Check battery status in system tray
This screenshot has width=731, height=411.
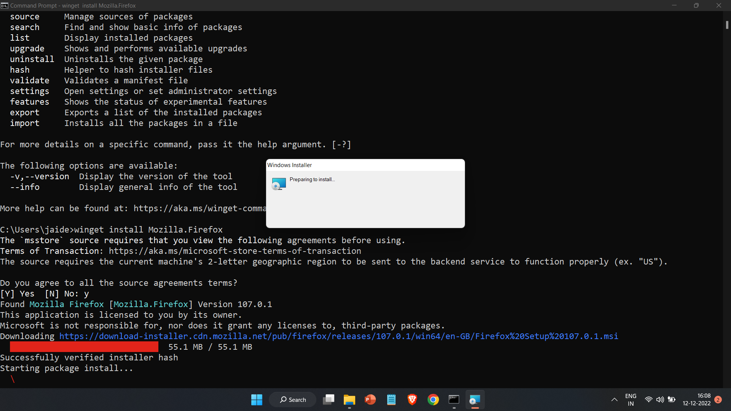pos(672,400)
